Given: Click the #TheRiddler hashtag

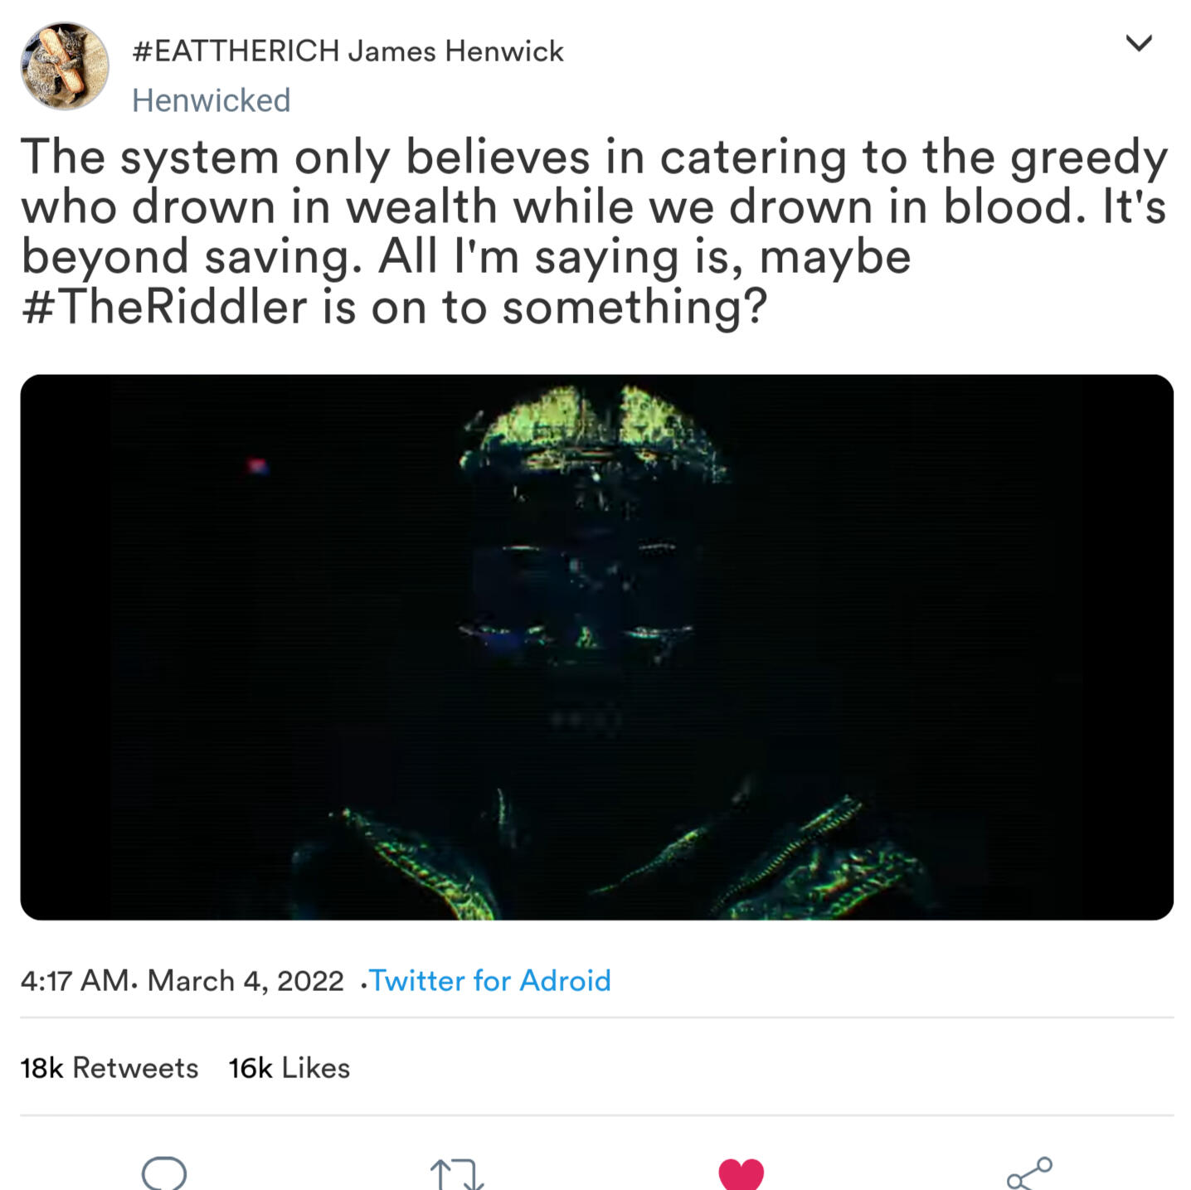Looking at the screenshot, I should click(x=164, y=307).
